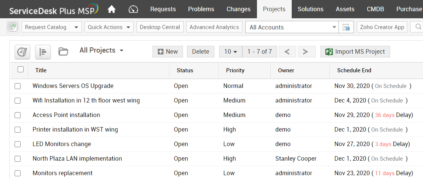
Task: Go to next page arrow
Action: (x=306, y=52)
